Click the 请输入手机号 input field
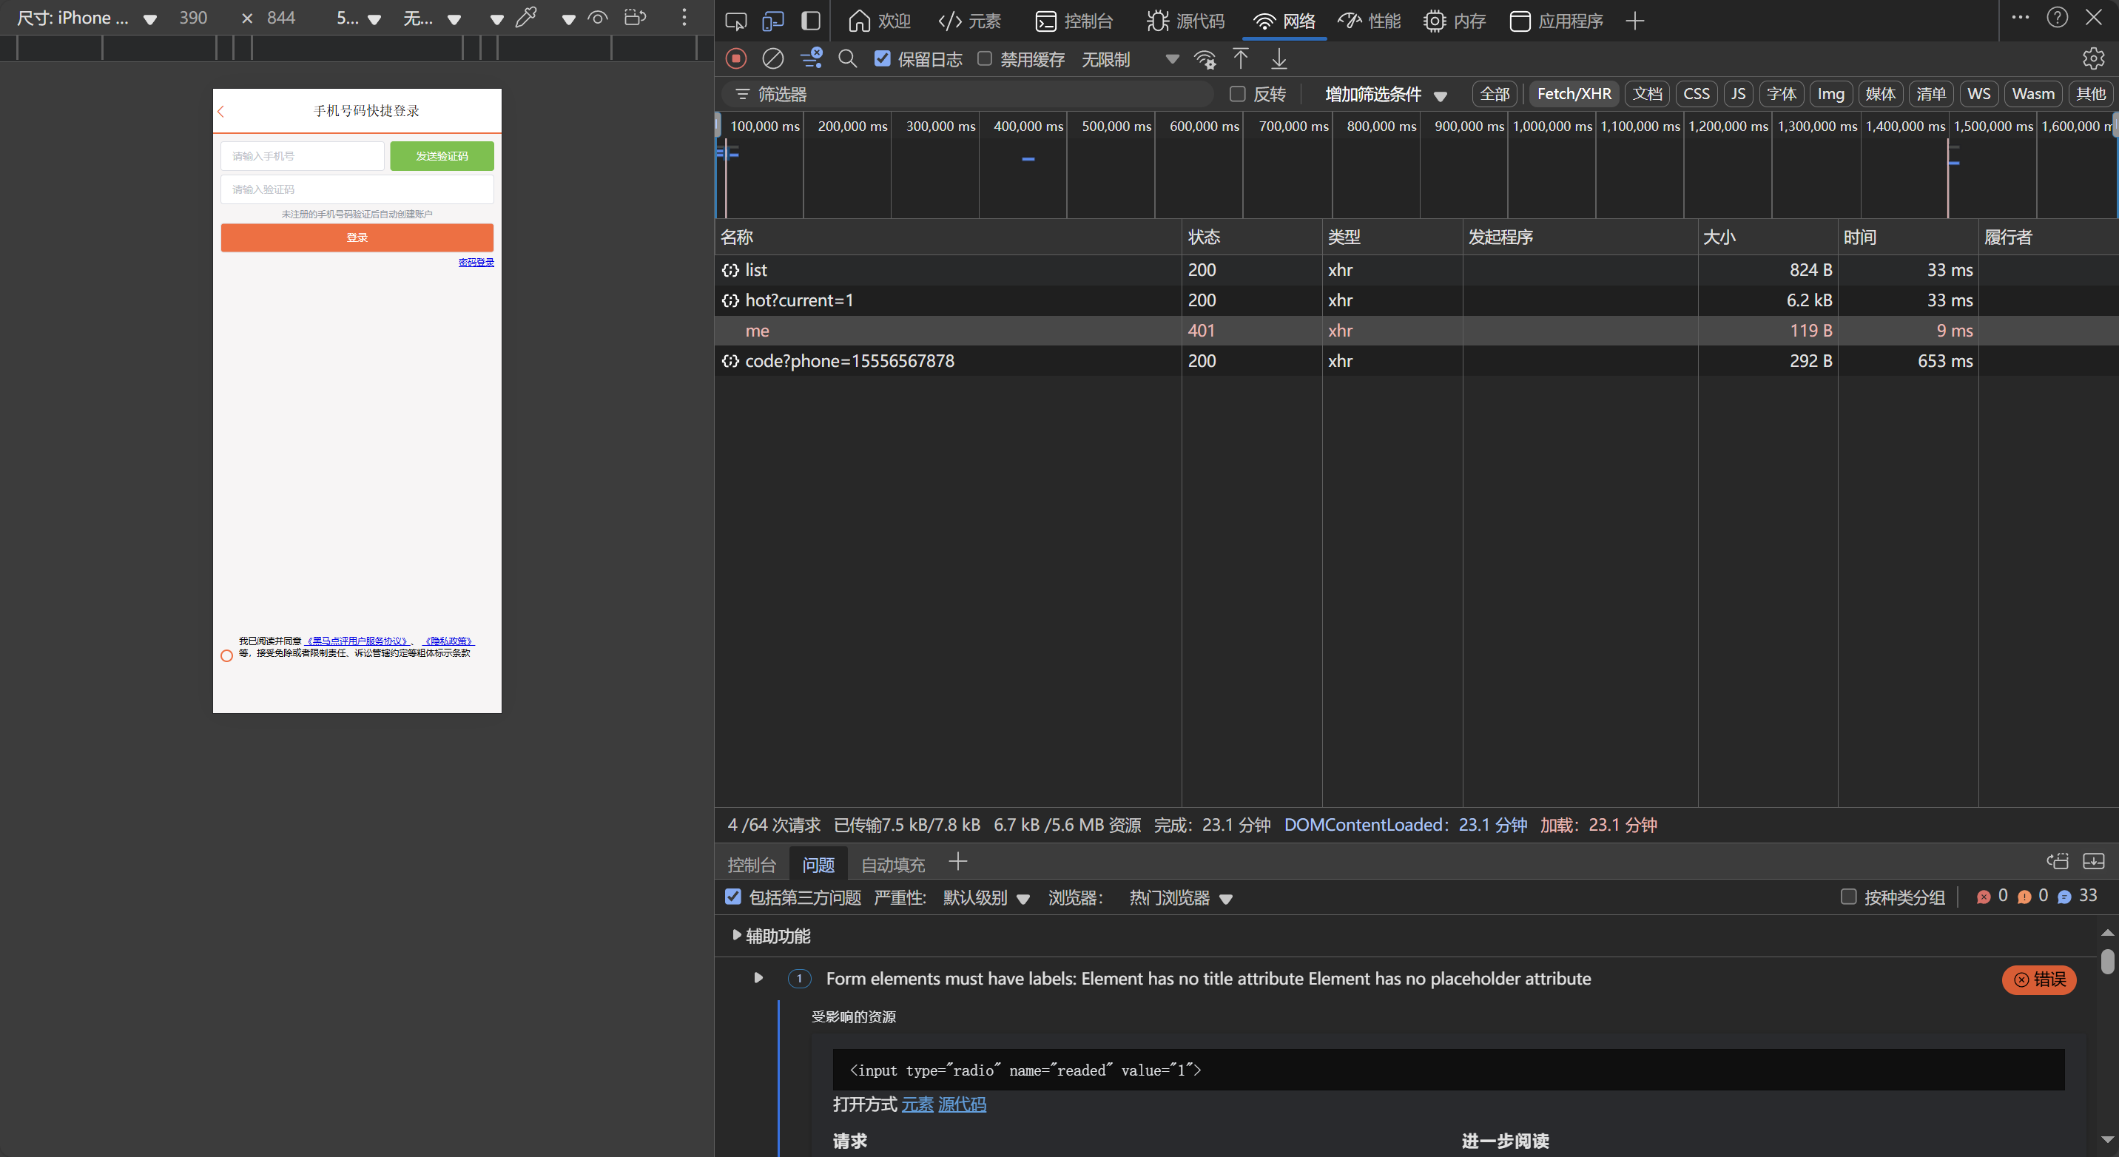Screen dimensions: 2119x1157 coord(302,155)
